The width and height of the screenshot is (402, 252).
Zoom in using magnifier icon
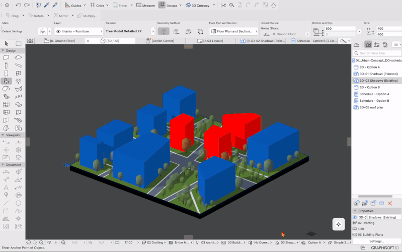pyautogui.click(x=41, y=242)
